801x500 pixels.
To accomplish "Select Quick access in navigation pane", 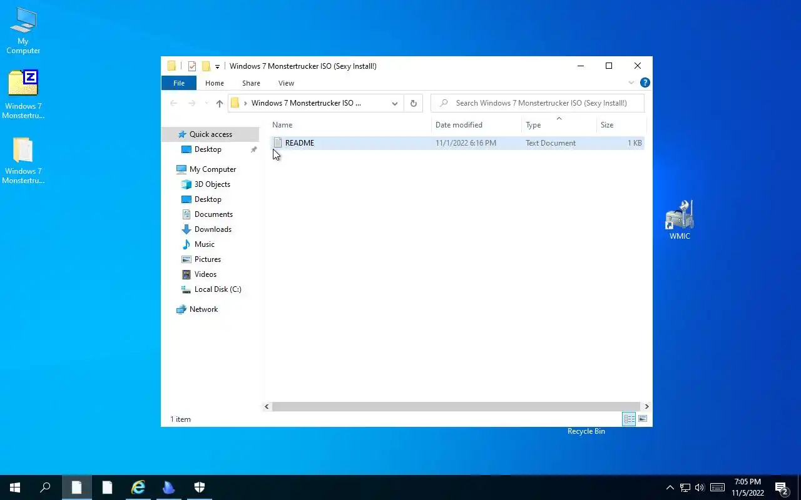I will click(x=210, y=134).
